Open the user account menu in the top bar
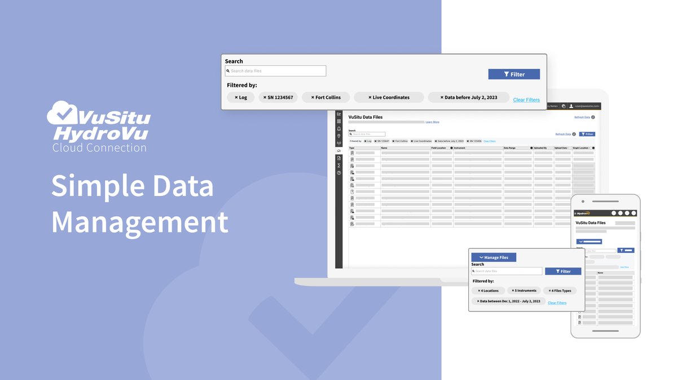The height and width of the screenshot is (380, 677). [x=572, y=106]
